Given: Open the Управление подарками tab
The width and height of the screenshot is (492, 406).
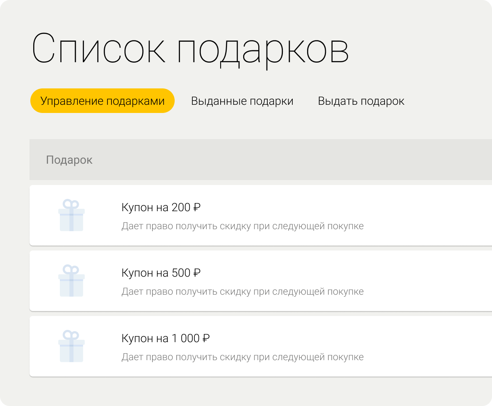Looking at the screenshot, I should pos(102,101).
